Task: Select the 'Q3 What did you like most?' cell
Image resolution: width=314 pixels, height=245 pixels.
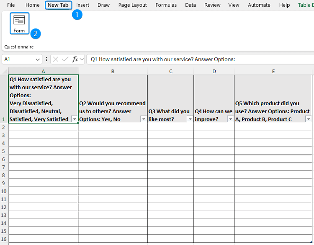Action: pyautogui.click(x=171, y=99)
